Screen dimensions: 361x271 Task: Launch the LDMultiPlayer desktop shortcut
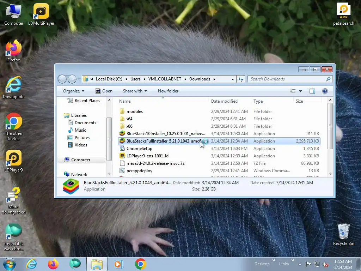point(41,15)
